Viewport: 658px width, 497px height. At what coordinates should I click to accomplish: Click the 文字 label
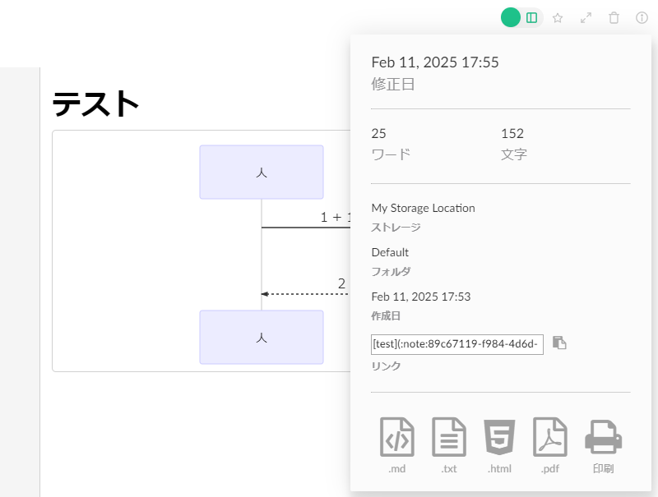coord(513,154)
